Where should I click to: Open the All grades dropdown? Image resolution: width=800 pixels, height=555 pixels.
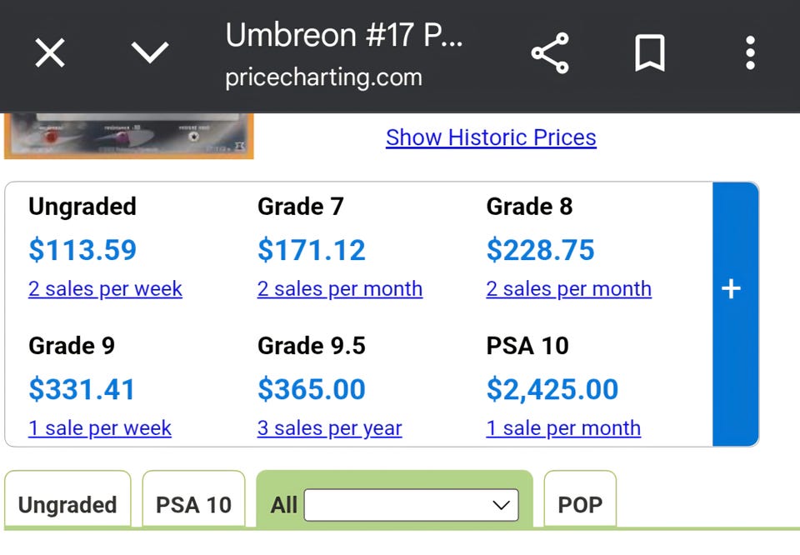pos(411,505)
